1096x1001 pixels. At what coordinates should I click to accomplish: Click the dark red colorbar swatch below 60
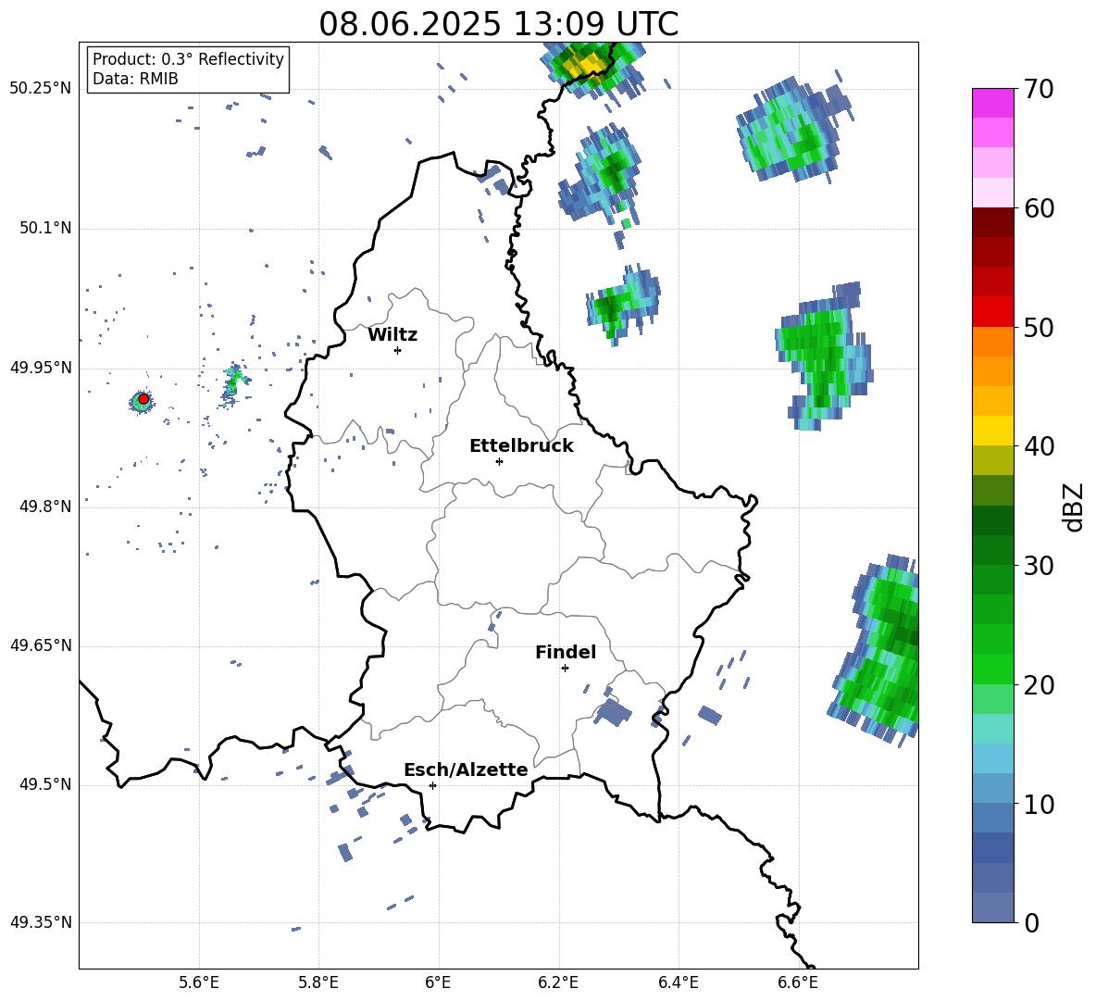click(x=992, y=222)
